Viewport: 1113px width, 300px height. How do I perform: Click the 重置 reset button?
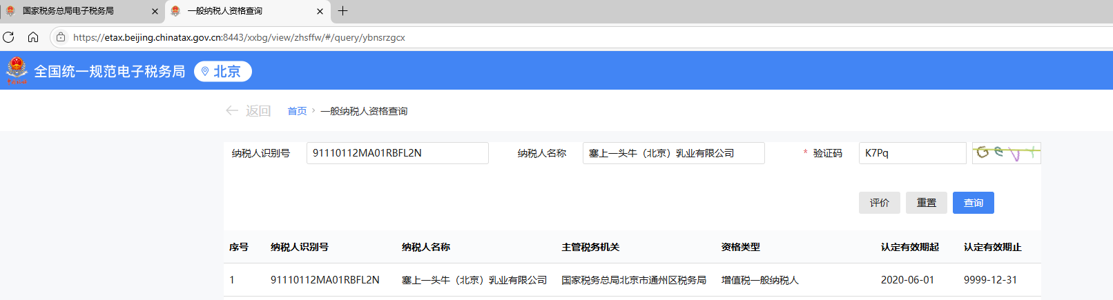[926, 203]
